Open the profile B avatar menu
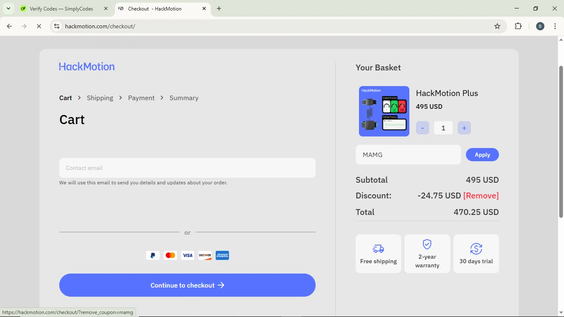564x317 pixels. pyautogui.click(x=540, y=26)
